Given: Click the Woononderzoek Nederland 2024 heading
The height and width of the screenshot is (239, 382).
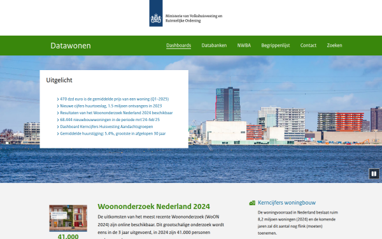Looking at the screenshot, I should (153, 206).
